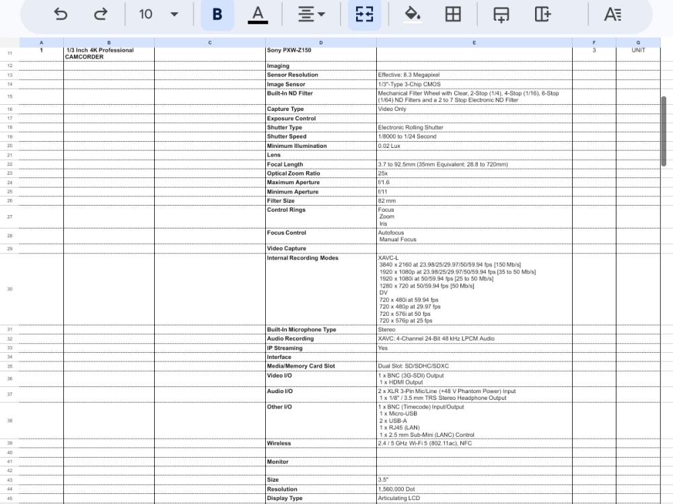Select the 'UNIT' cell
Screen dimensions: 673x504
click(x=638, y=54)
